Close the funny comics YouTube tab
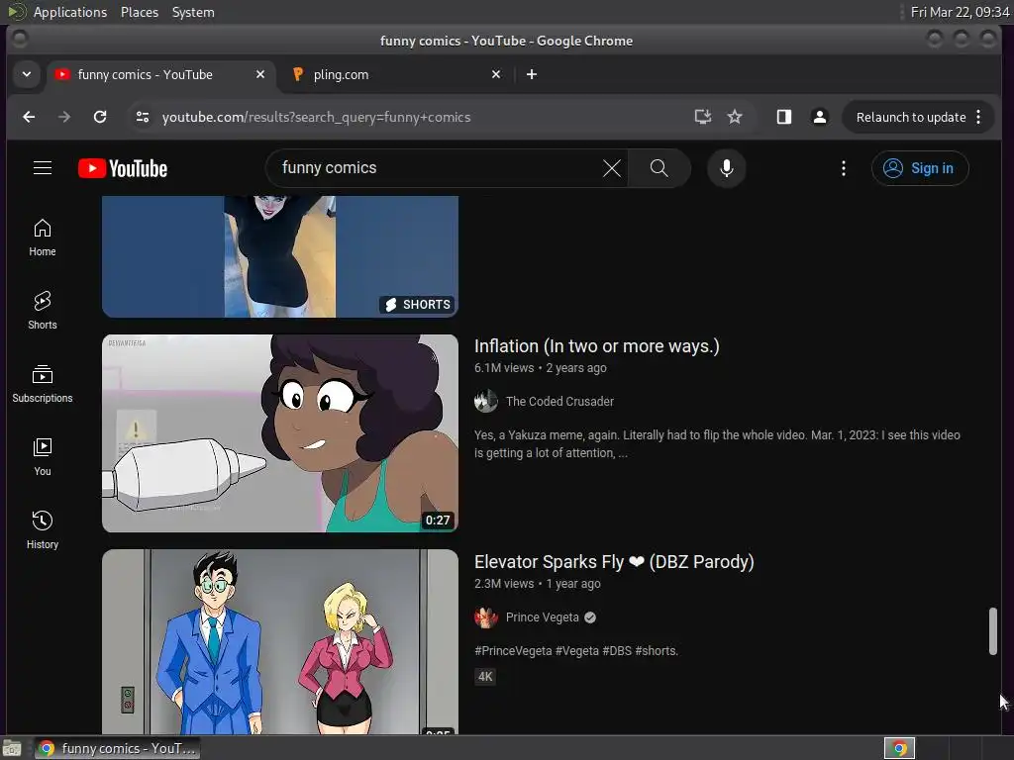1014x760 pixels. click(260, 74)
